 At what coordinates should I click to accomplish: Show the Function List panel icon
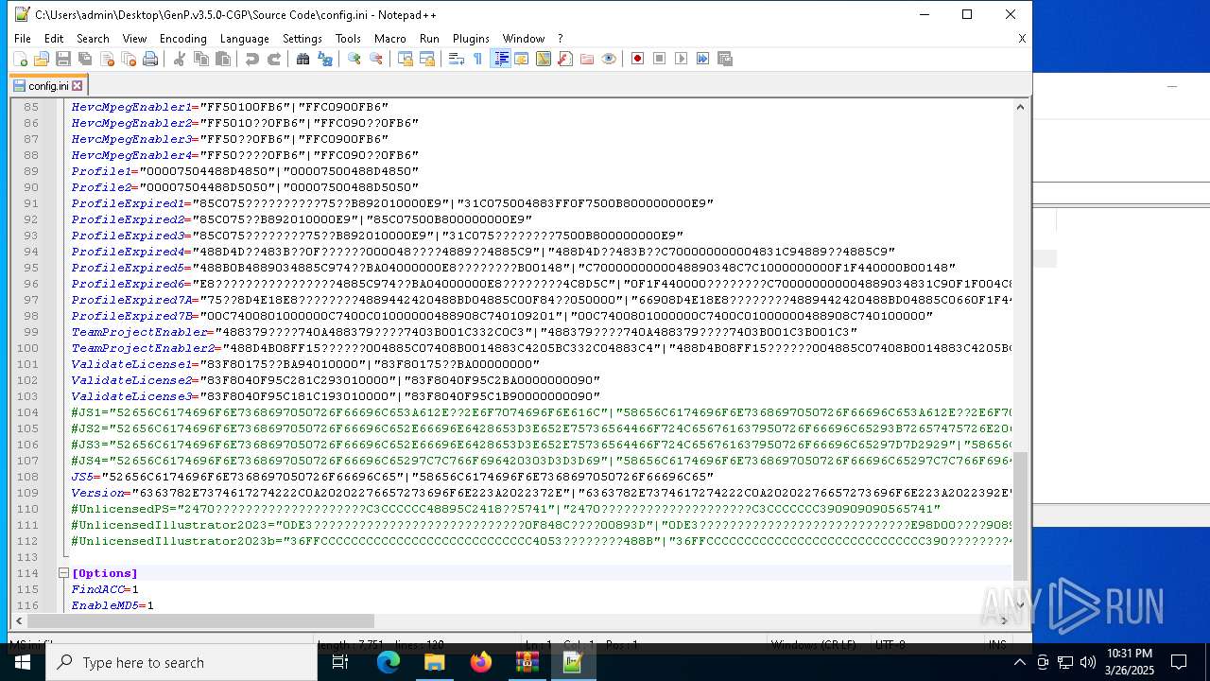pos(565,59)
